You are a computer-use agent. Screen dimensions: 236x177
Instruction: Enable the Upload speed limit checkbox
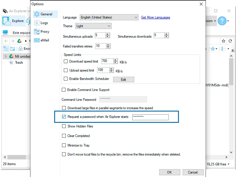(x=66, y=70)
